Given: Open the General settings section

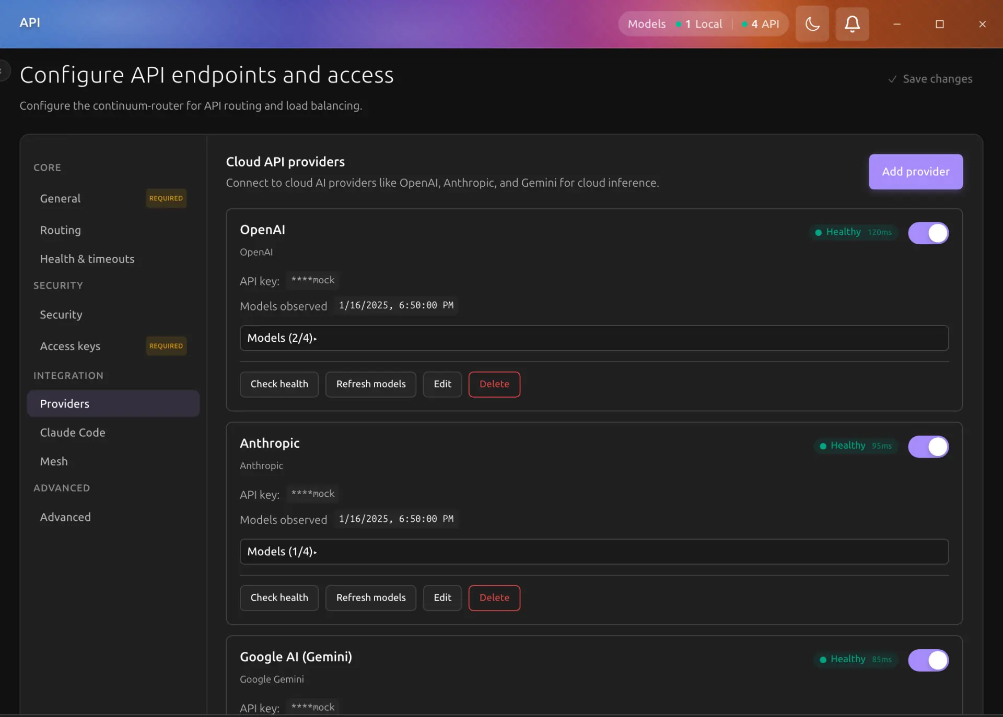Looking at the screenshot, I should tap(113, 198).
